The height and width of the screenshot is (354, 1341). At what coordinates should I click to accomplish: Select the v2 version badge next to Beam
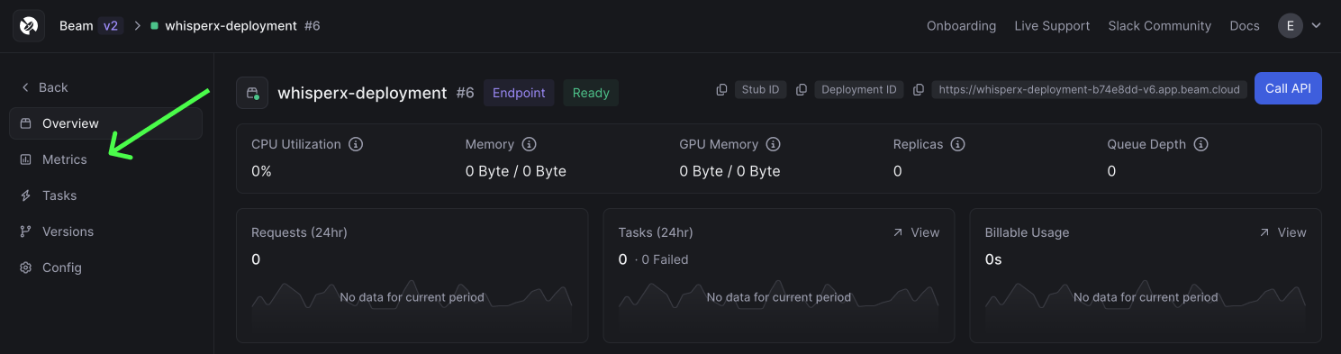click(111, 26)
